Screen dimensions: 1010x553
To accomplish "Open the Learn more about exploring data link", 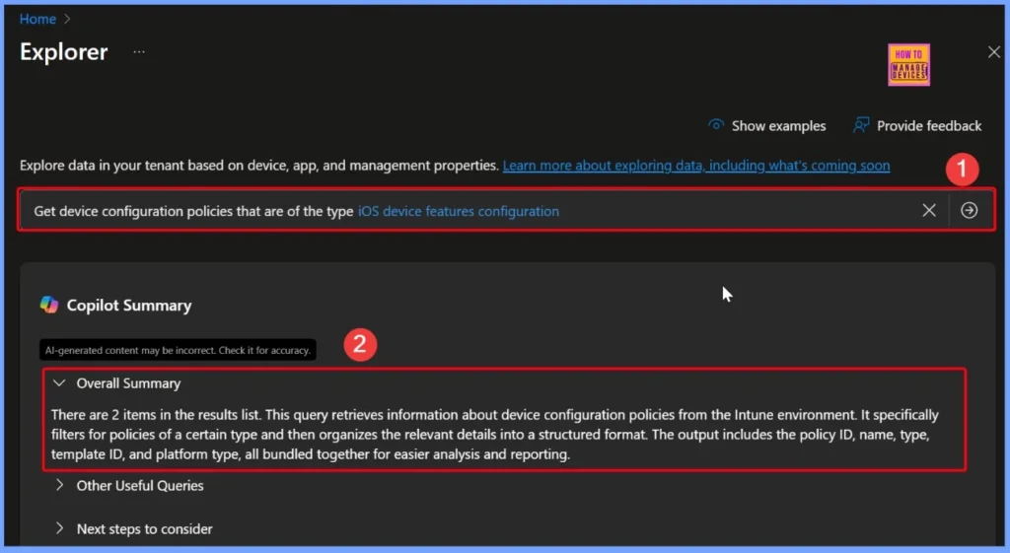I will point(695,166).
